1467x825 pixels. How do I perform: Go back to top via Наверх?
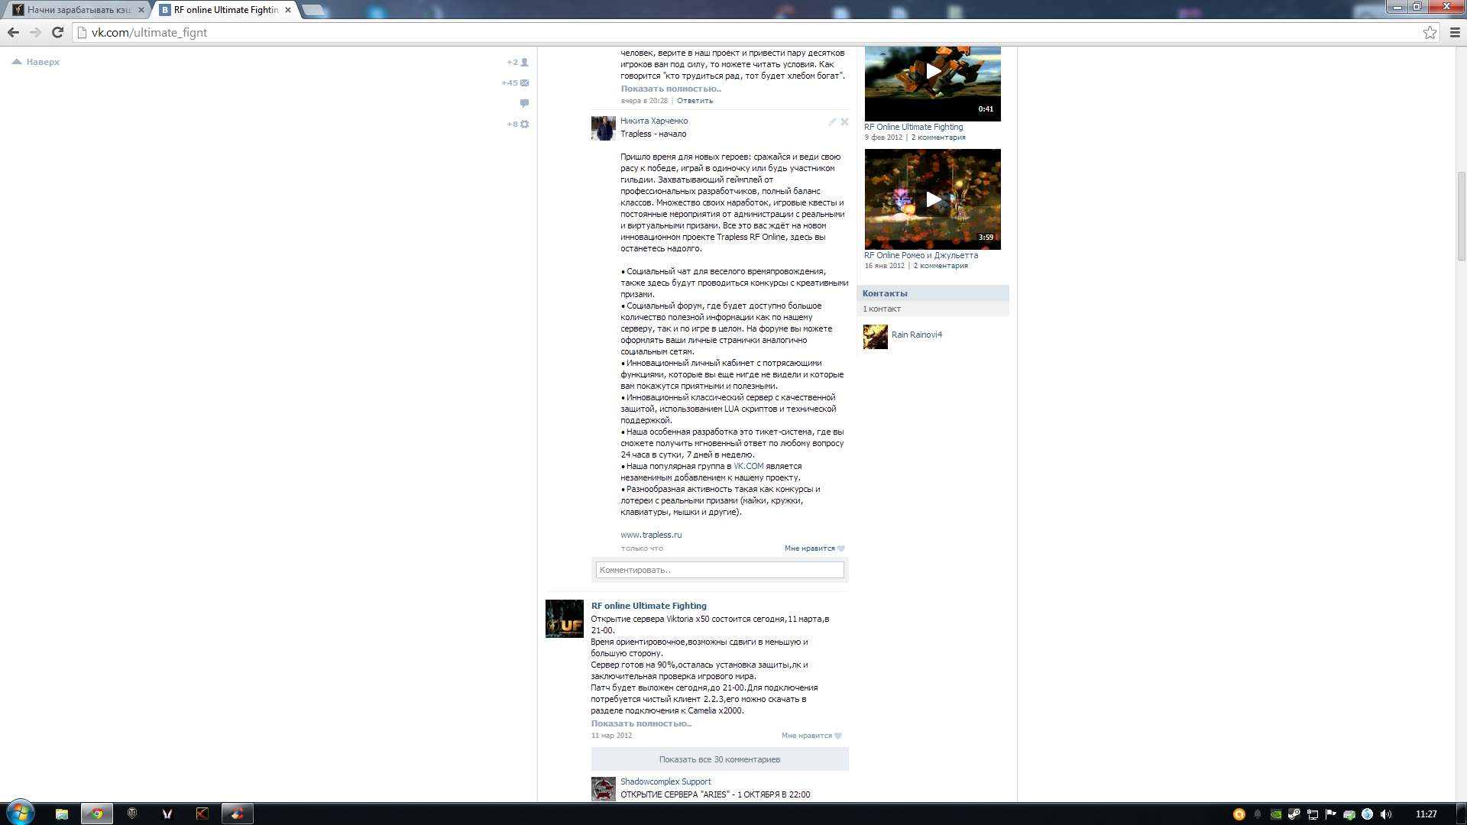pyautogui.click(x=36, y=62)
